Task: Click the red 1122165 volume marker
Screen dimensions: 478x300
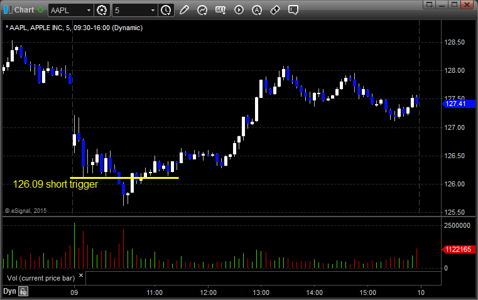Action: 459,249
